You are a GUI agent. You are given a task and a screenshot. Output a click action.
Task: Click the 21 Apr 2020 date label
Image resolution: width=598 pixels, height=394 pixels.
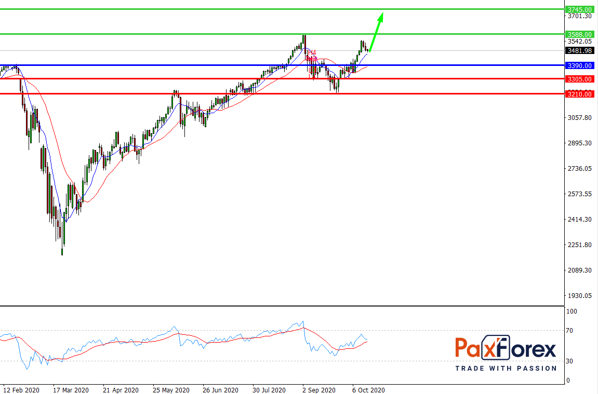[x=121, y=390]
